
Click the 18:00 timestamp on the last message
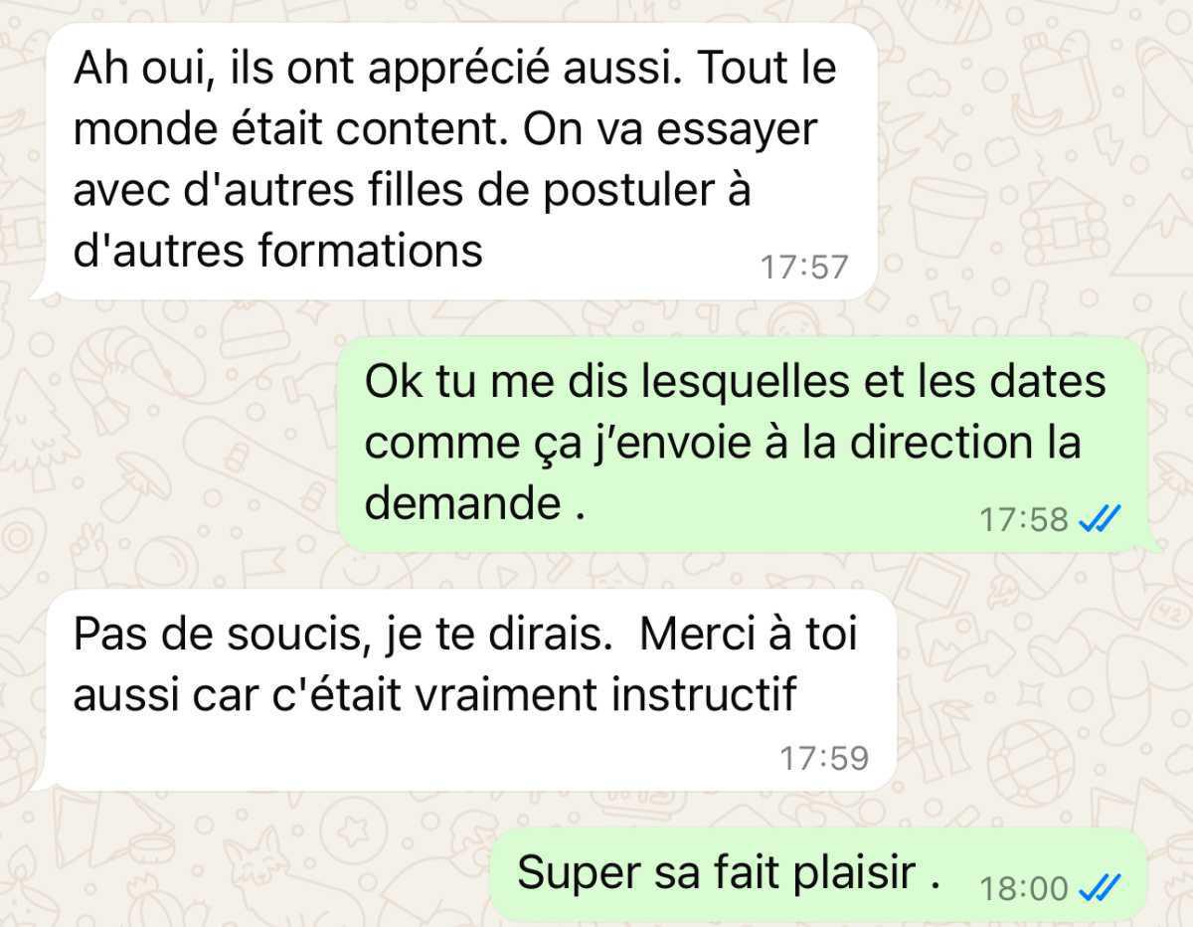pos(1024,887)
